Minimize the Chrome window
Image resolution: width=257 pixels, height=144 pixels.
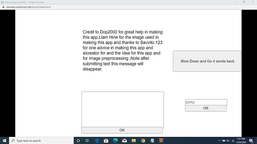[235, 2]
